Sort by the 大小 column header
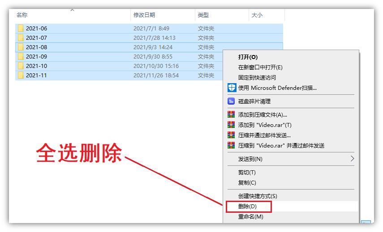383x232 pixels. [x=257, y=15]
